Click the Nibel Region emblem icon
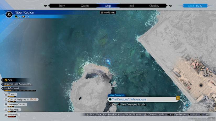The width and height of the screenshot is (216, 121). pyautogui.click(x=9, y=14)
